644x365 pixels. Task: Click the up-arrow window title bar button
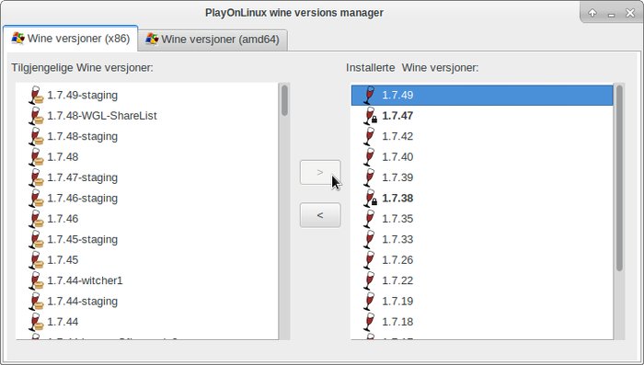592,13
